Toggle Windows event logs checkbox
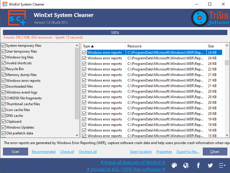The width and height of the screenshot is (230, 173). [x=4, y=92]
